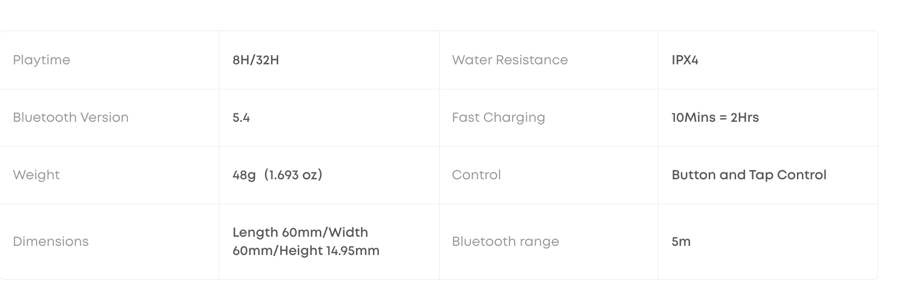Viewport: 902px width, 302px height.
Task: Select the 10Mins = 2Hrs value
Action: [715, 118]
